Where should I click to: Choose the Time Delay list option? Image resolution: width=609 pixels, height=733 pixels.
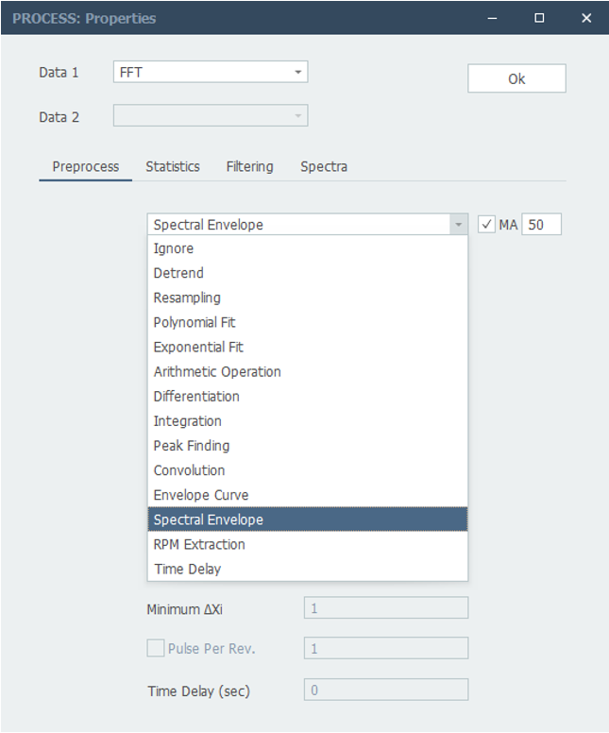point(308,569)
